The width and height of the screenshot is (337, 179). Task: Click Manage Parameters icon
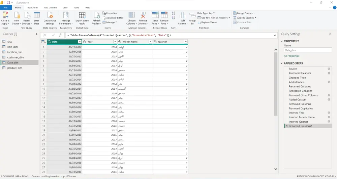coord(66,15)
